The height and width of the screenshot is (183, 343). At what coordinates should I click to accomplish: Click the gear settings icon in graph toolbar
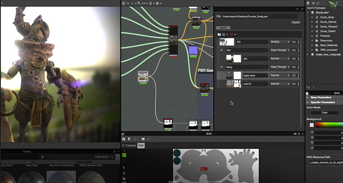(157, 3)
